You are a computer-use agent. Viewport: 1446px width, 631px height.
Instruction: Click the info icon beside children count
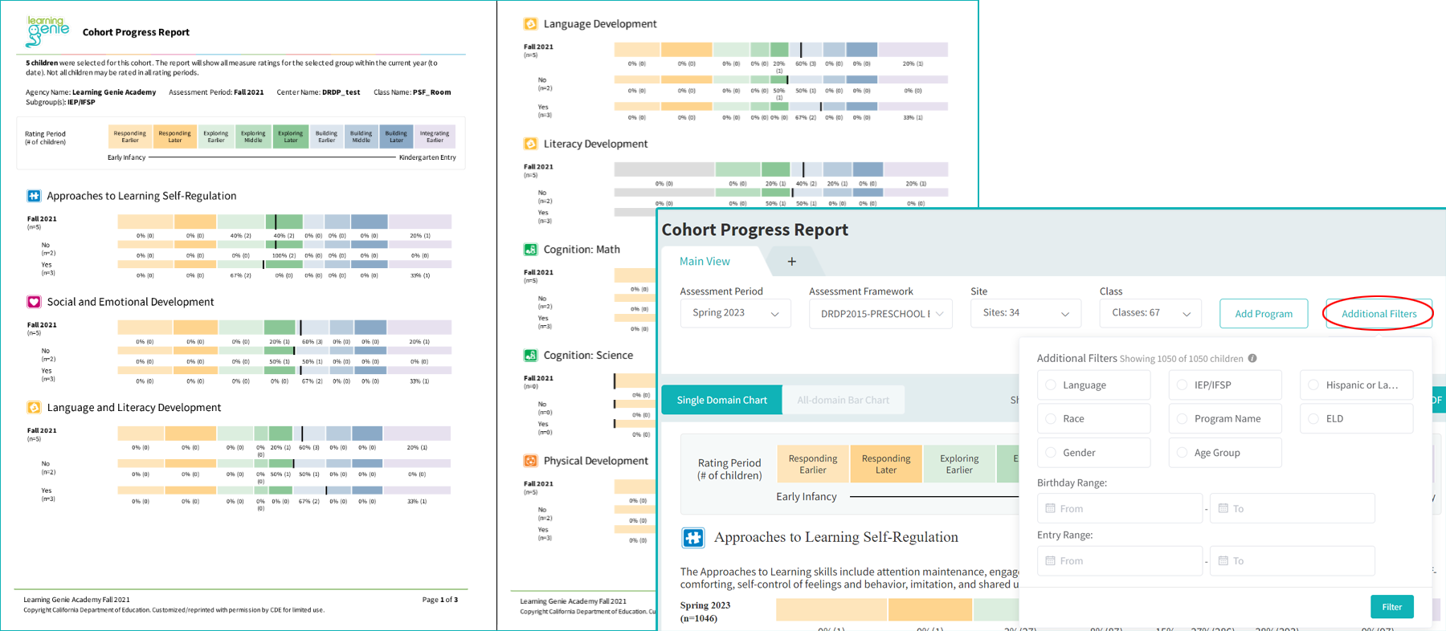click(x=1252, y=359)
